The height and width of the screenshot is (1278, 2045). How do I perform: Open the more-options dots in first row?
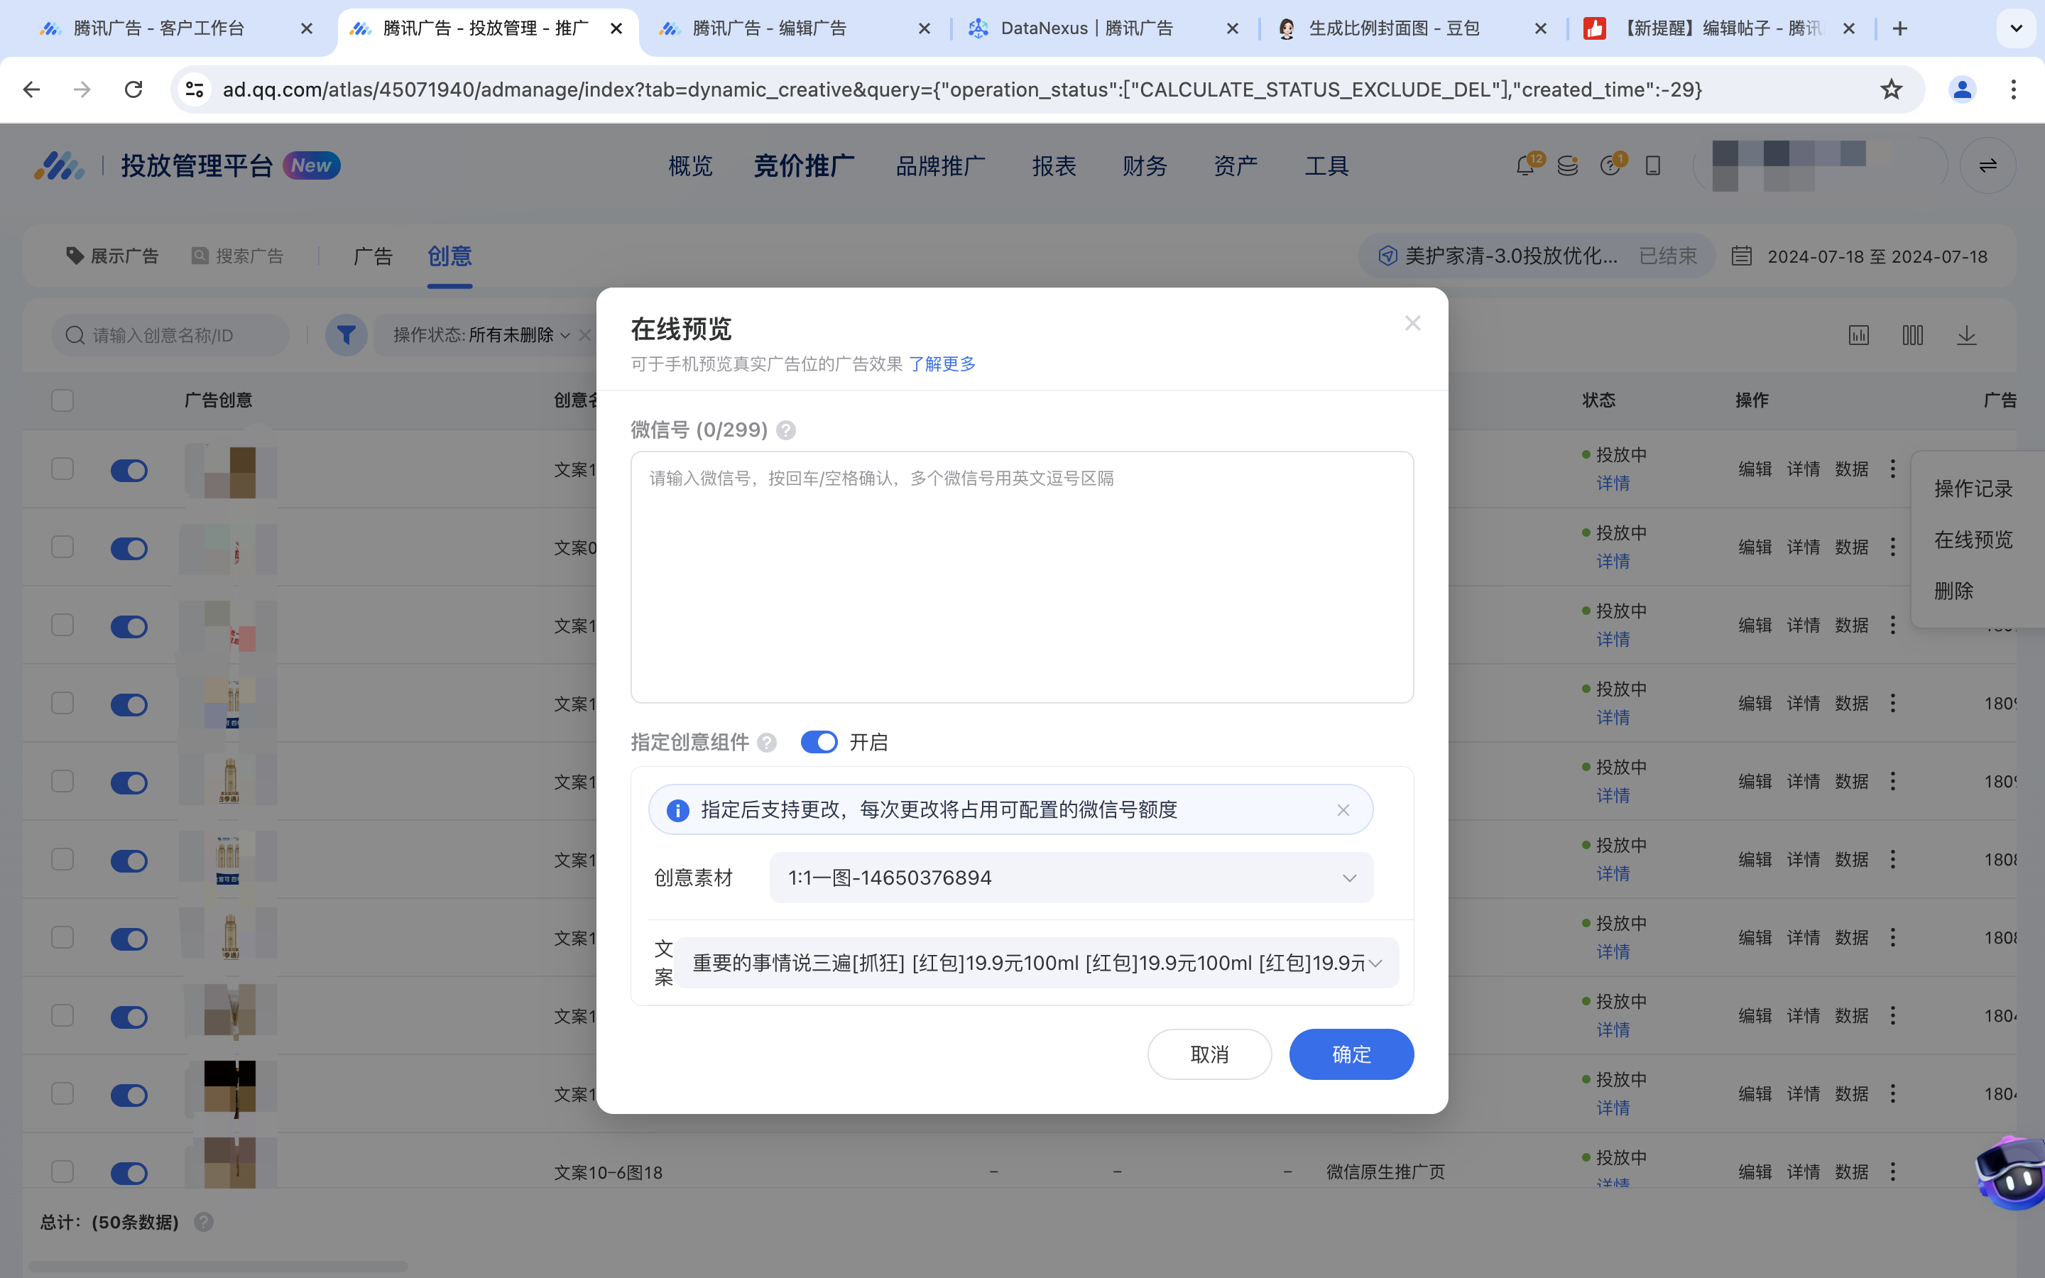coord(1893,469)
